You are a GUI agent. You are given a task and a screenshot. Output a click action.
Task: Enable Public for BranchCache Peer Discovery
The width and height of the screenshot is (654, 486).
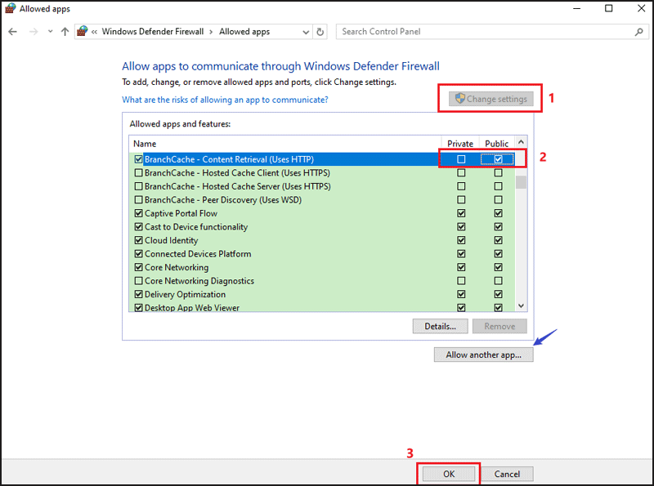click(498, 199)
